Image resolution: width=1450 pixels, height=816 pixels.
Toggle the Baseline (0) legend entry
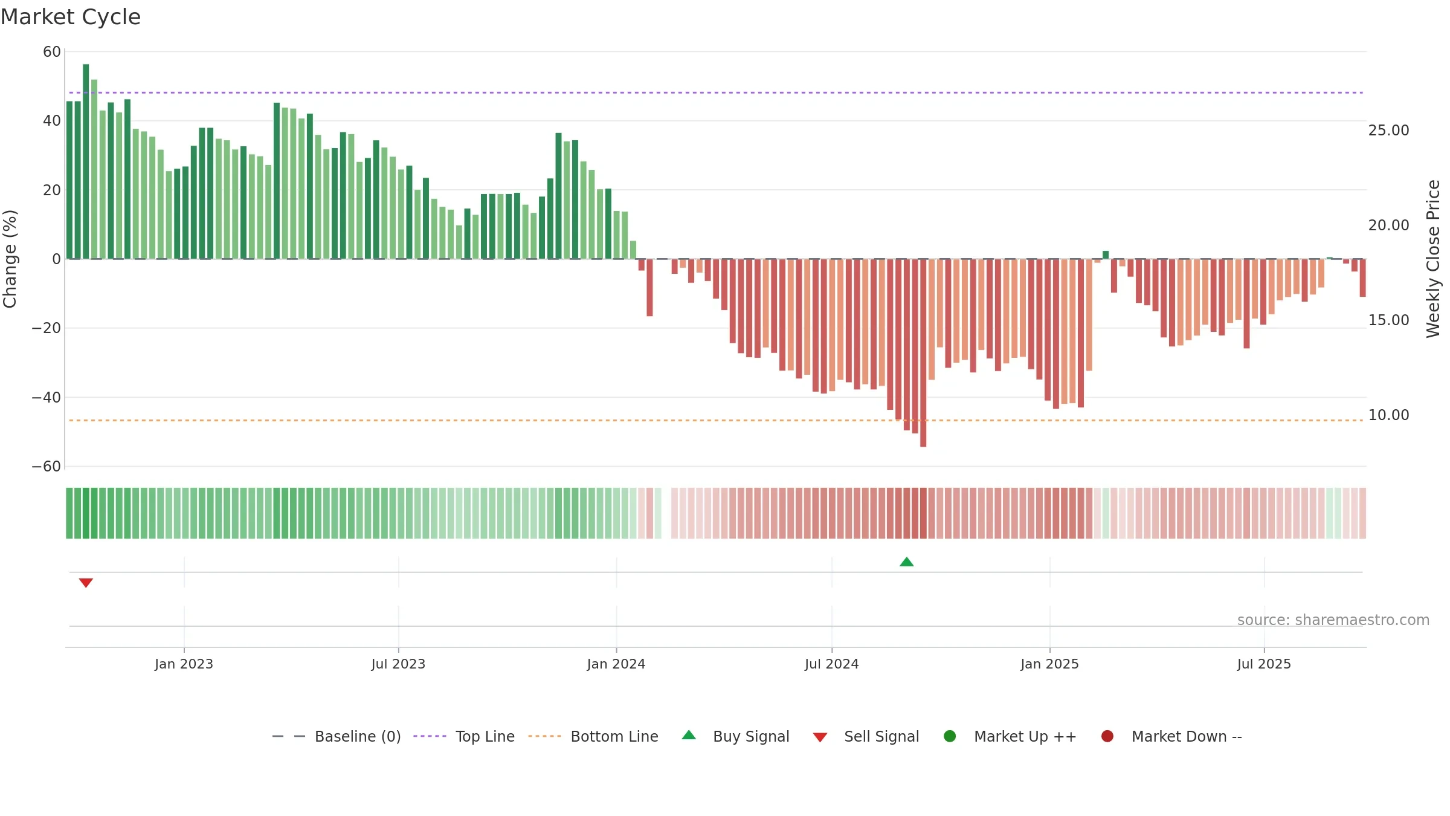(337, 736)
